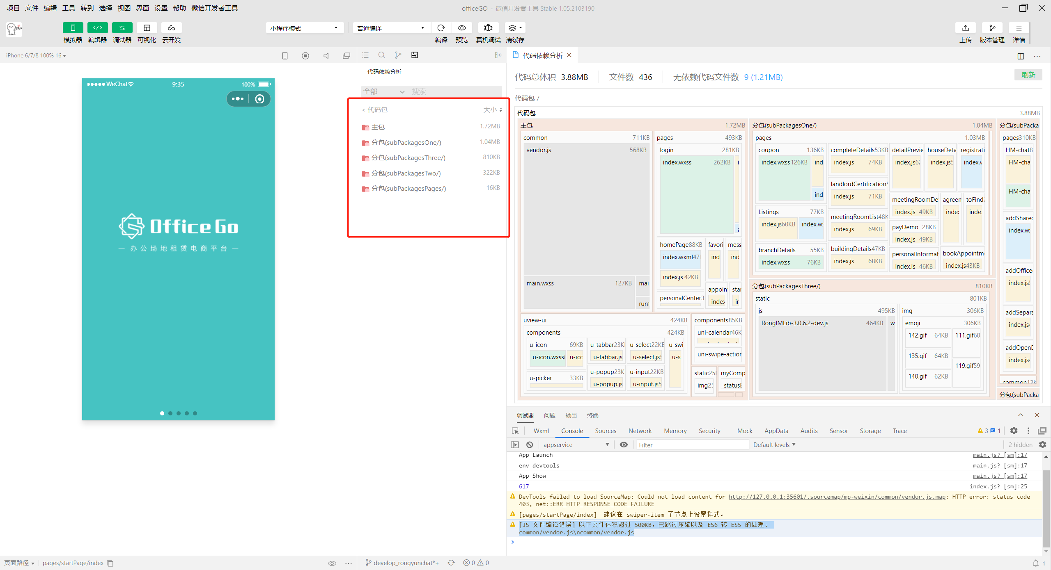Open the appservice context dropdown
Viewport: 1051px width, 570px height.
pos(576,445)
